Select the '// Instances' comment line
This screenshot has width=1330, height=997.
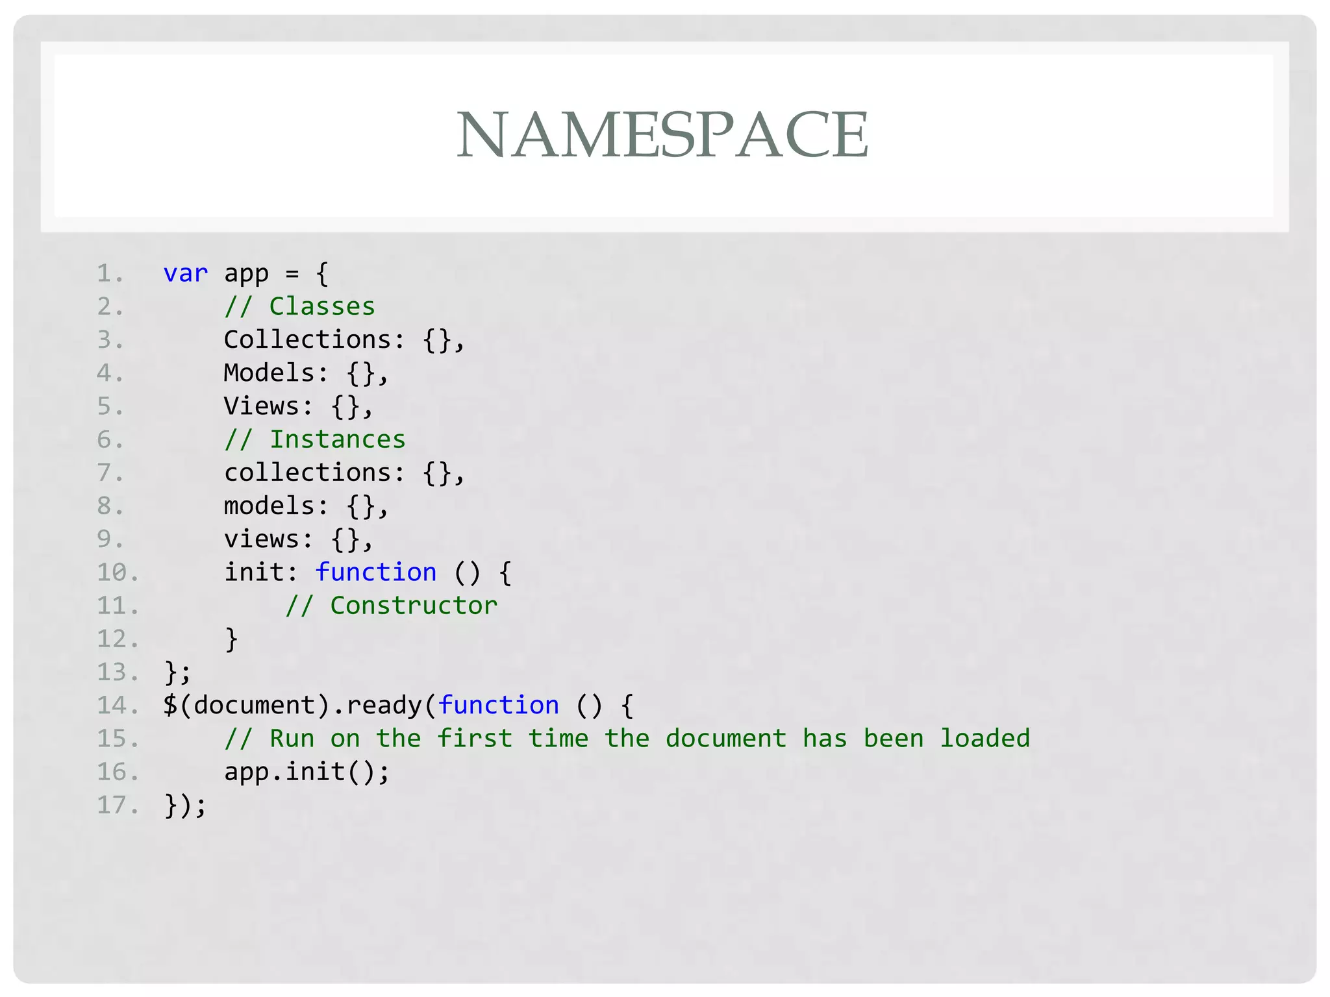[314, 439]
